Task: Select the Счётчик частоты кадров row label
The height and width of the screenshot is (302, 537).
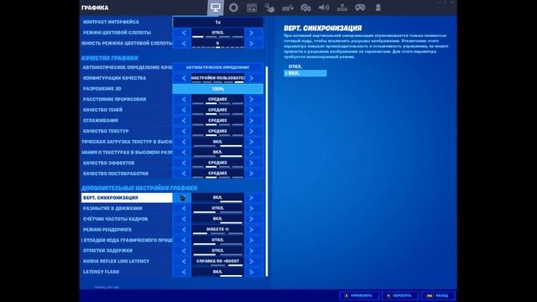Action: [x=116, y=219]
